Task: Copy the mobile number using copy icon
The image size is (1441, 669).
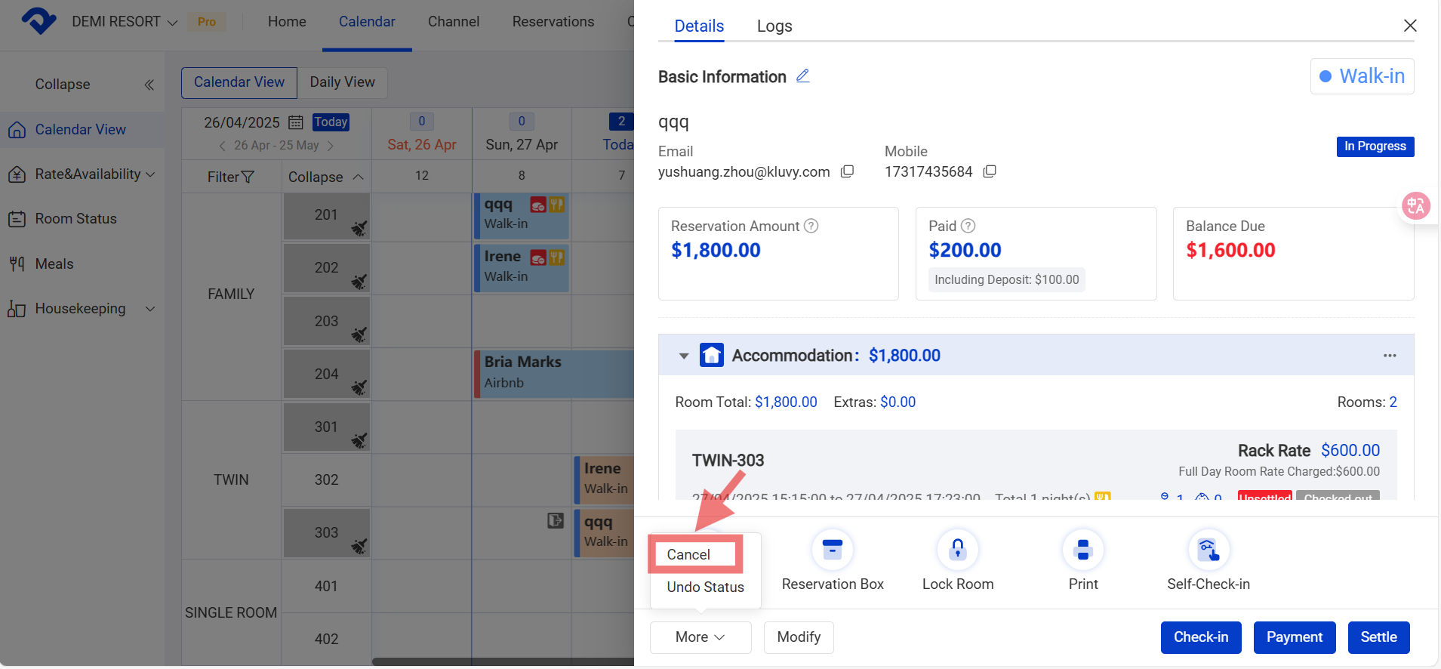Action: (989, 171)
